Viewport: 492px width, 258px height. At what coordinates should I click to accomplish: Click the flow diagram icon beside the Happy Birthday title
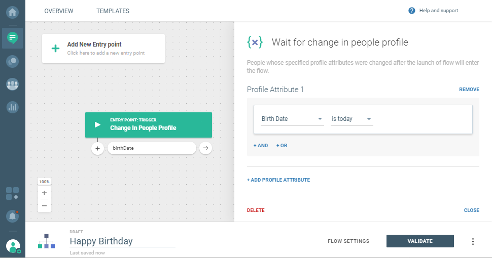pos(46,241)
